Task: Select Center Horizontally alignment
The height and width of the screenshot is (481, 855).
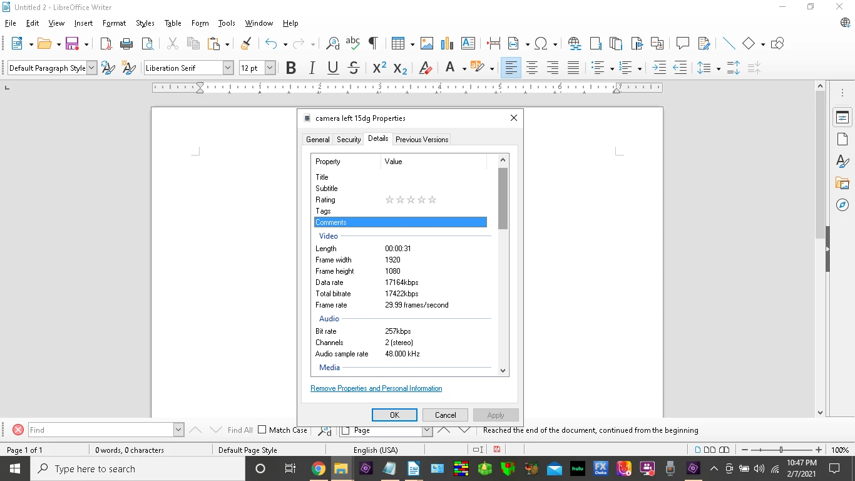Action: [x=532, y=68]
